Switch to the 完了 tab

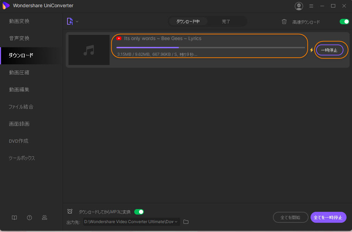(226, 22)
